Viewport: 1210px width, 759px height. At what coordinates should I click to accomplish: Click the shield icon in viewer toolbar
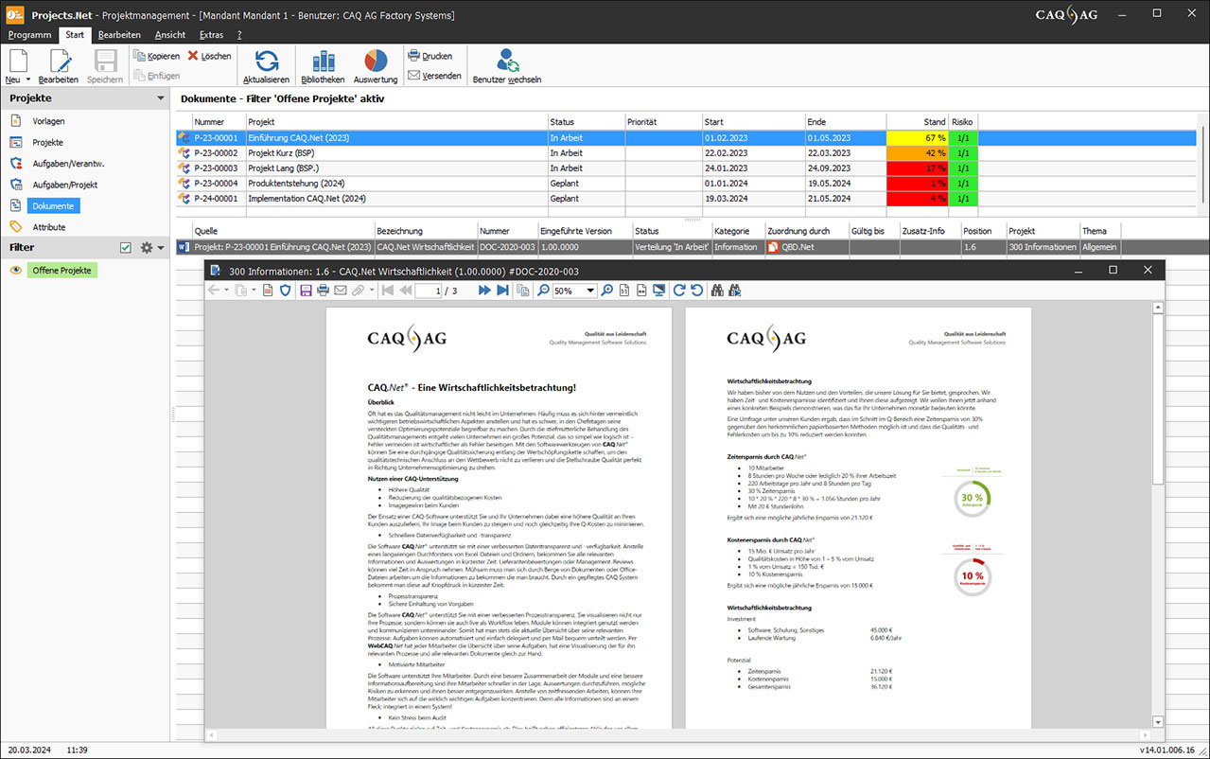tap(285, 291)
